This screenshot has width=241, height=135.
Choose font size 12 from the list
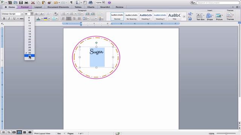point(29,28)
